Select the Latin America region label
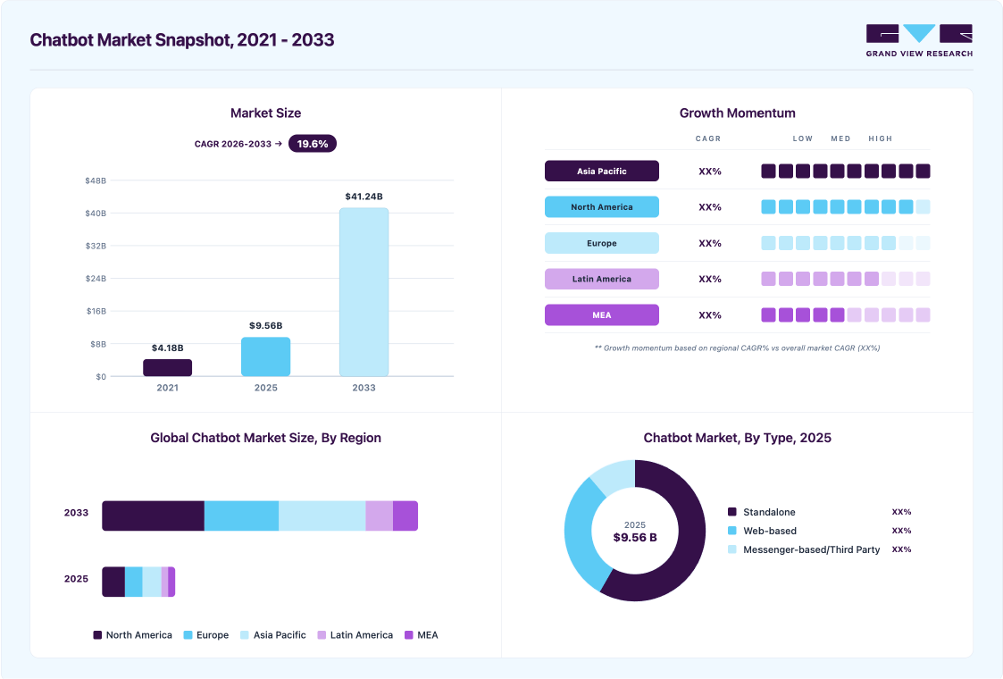Image resolution: width=1003 pixels, height=679 pixels. (601, 279)
